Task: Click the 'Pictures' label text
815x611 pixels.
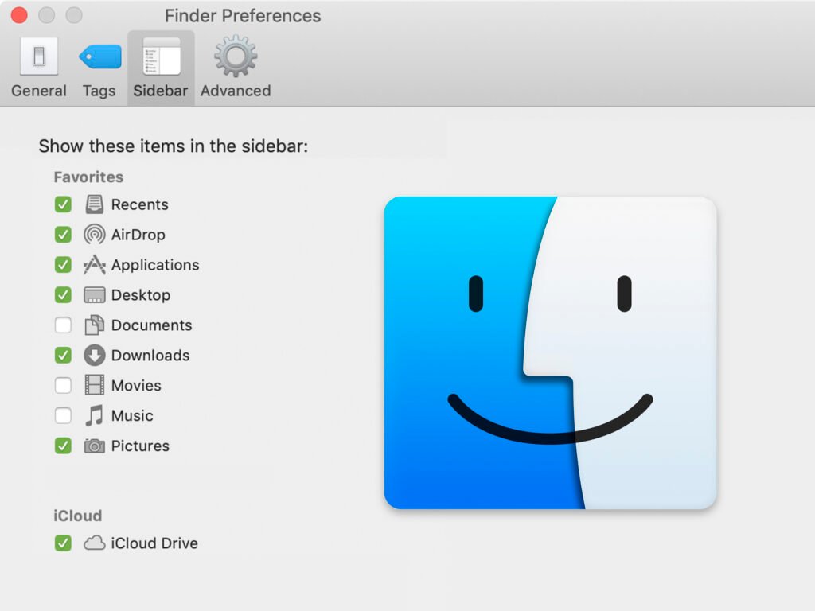Action: [140, 446]
